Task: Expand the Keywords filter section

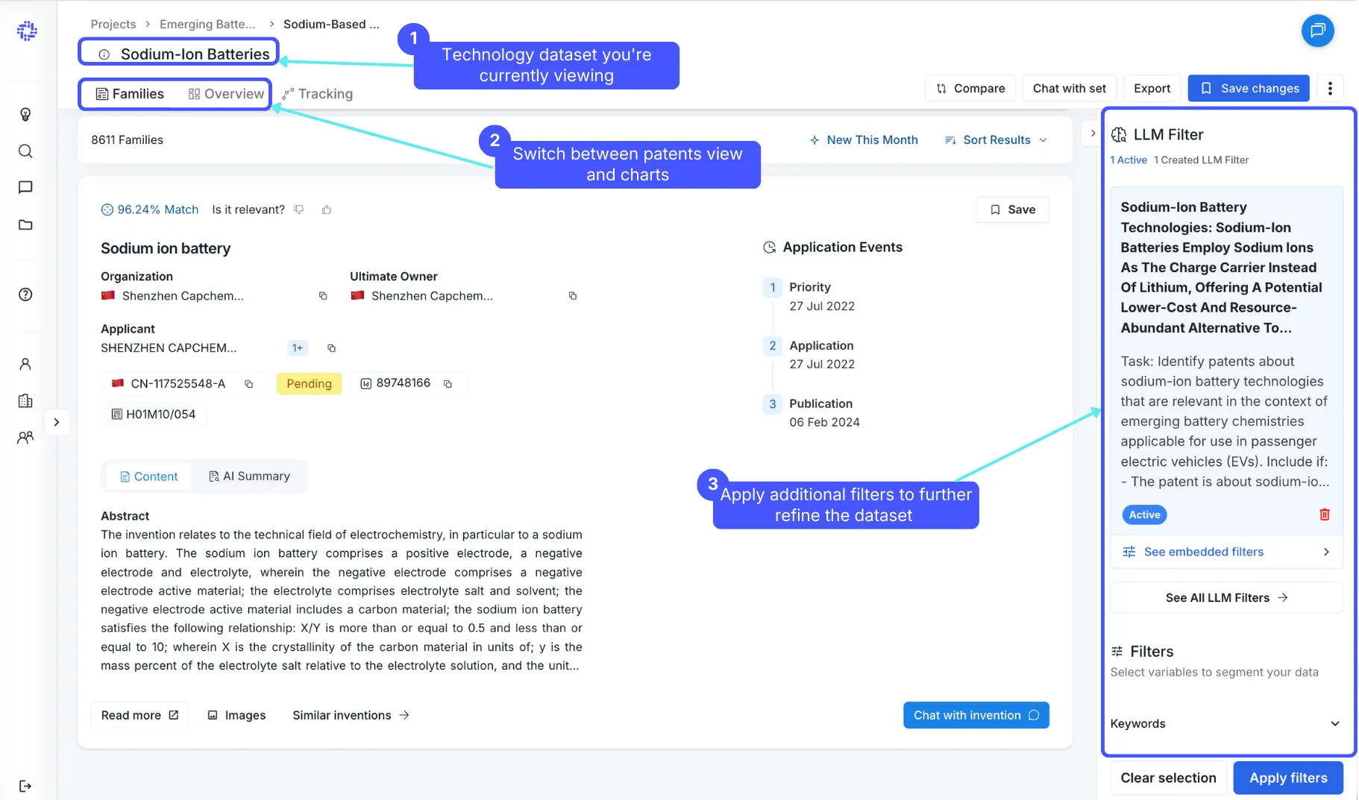Action: tap(1225, 724)
